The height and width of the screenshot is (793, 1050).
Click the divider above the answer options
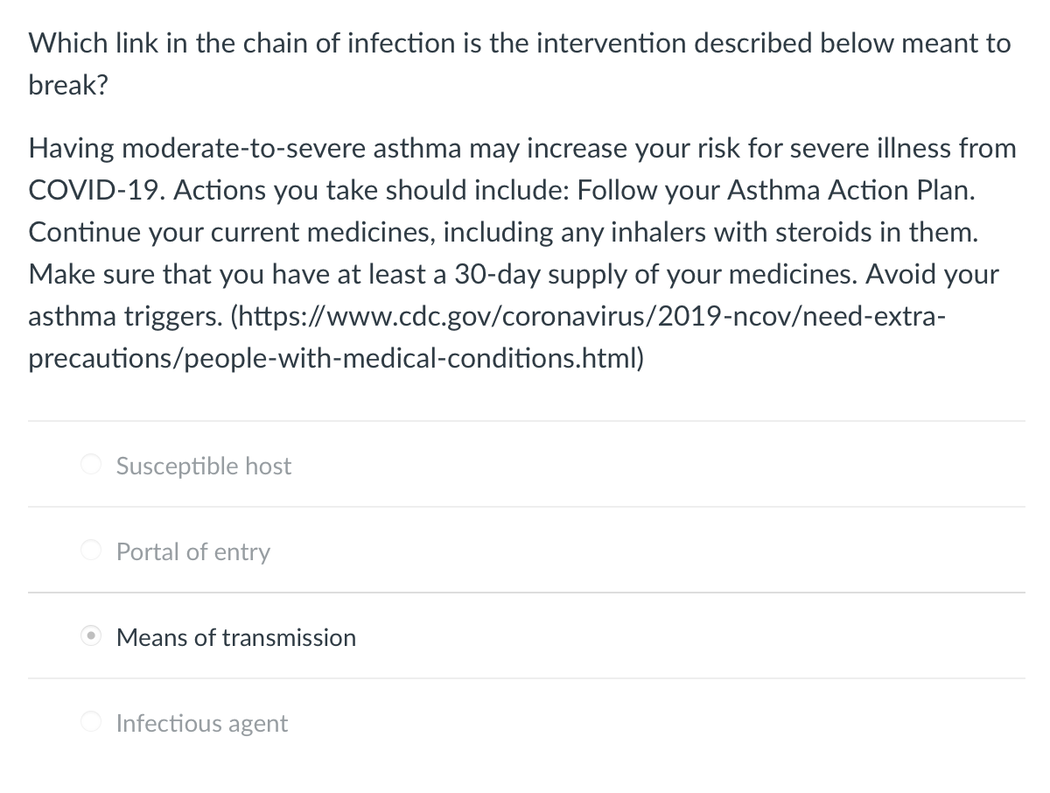[525, 420]
